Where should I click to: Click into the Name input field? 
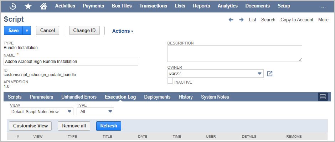71,62
